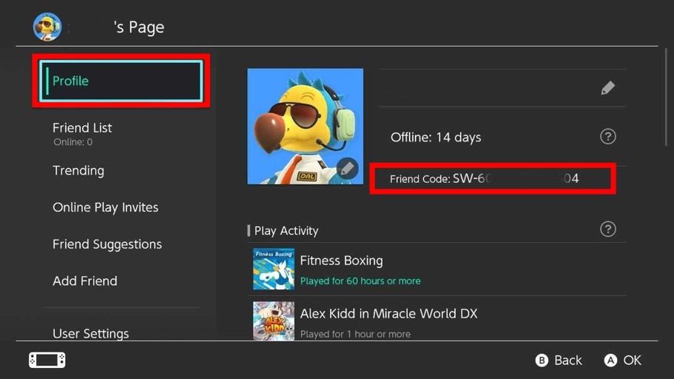
Task: Select the Profile menu item
Action: tap(121, 81)
